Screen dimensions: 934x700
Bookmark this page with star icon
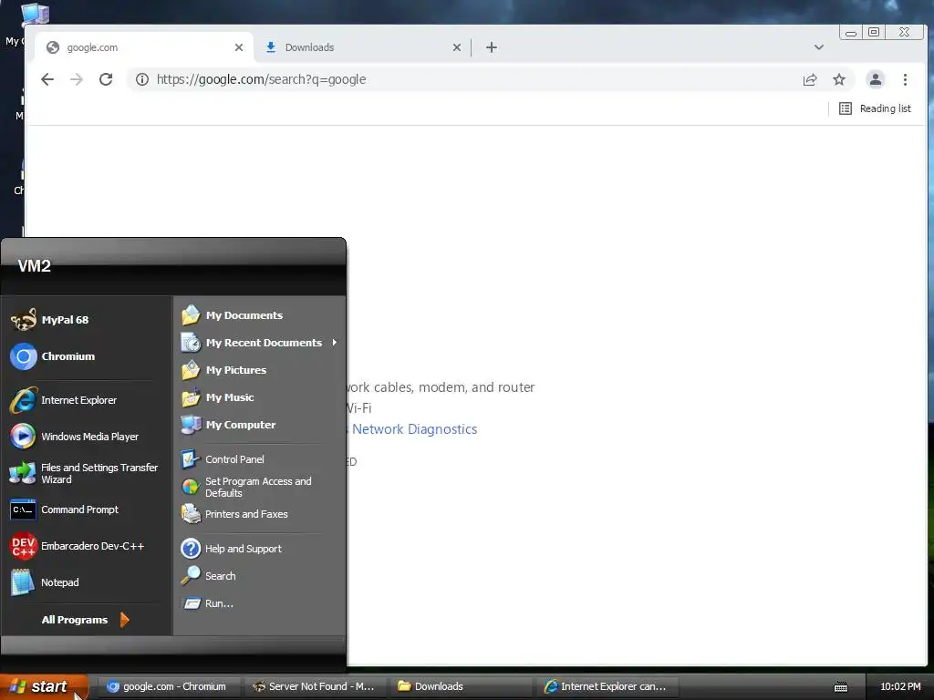(x=839, y=79)
